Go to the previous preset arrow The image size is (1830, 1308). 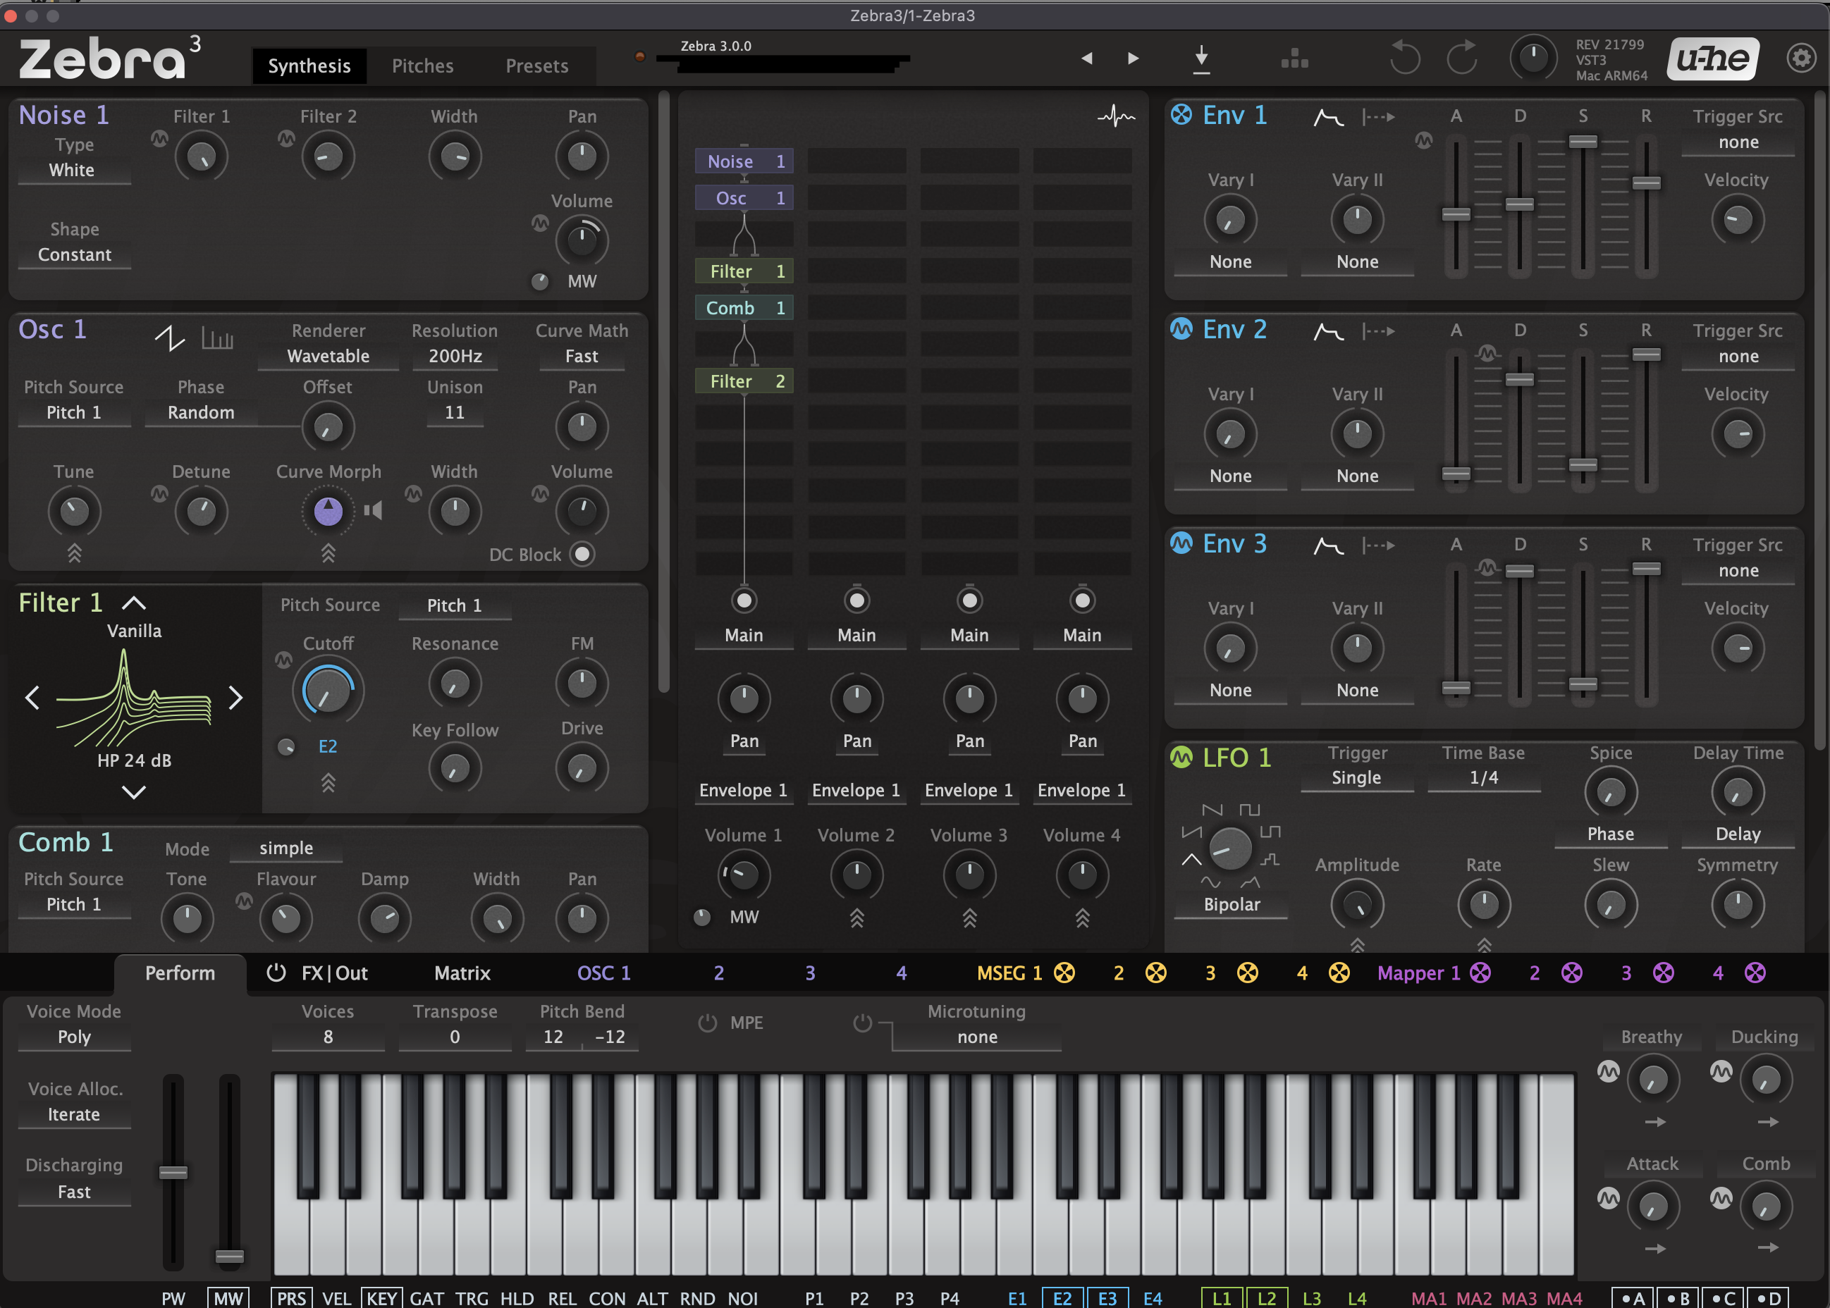tap(1086, 58)
